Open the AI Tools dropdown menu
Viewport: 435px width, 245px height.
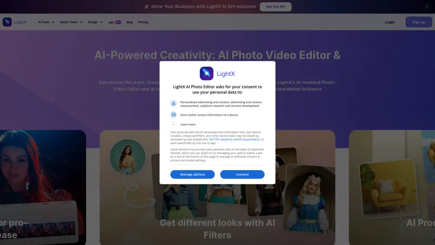click(46, 22)
